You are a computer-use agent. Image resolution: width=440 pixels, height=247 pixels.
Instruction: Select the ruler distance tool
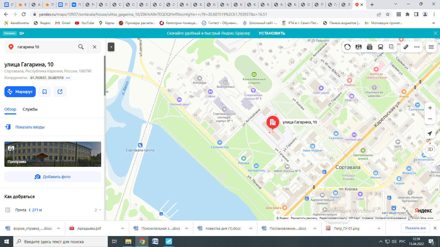click(x=406, y=47)
